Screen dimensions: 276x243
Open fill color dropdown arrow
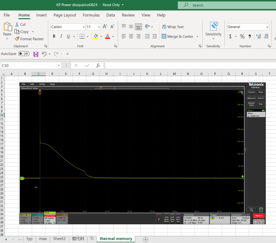coord(101,36)
